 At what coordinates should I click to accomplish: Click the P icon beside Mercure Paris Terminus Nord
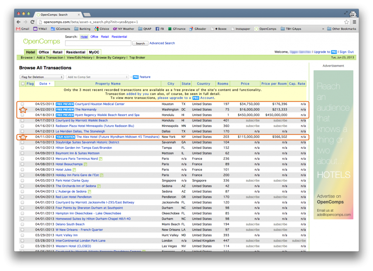click(101, 159)
